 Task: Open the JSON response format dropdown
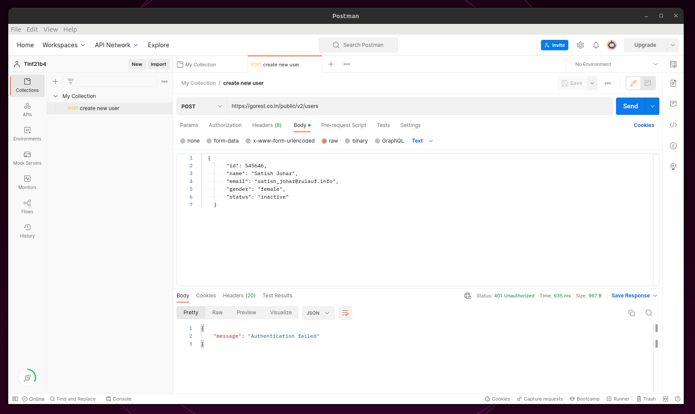[x=318, y=313]
